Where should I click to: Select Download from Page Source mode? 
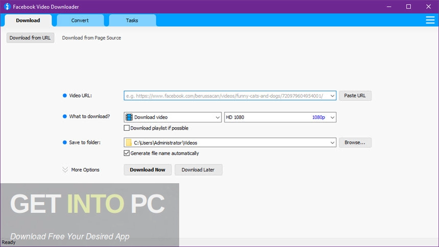pos(91,38)
